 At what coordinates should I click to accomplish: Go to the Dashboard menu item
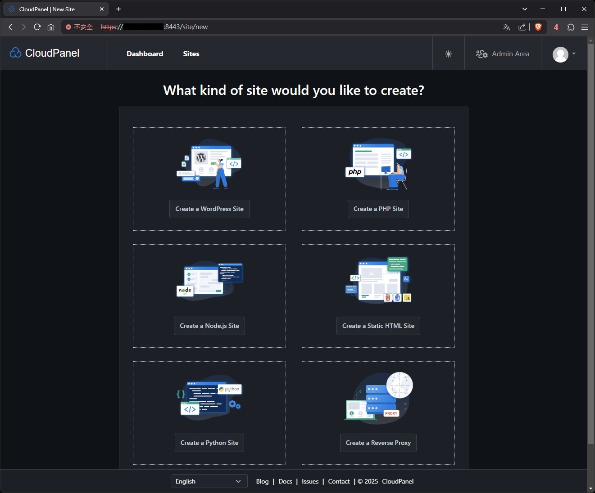point(145,54)
